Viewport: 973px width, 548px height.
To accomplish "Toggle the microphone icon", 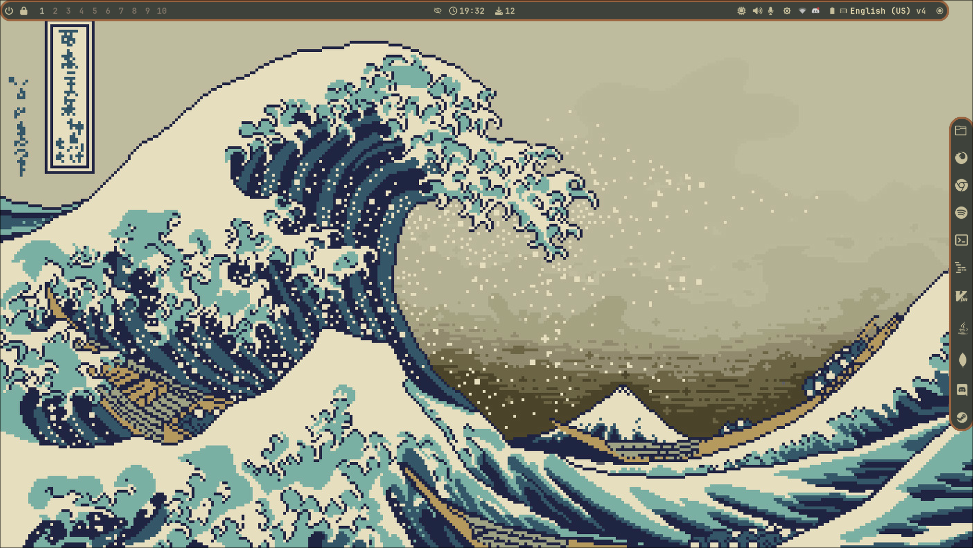I will pyautogui.click(x=770, y=11).
